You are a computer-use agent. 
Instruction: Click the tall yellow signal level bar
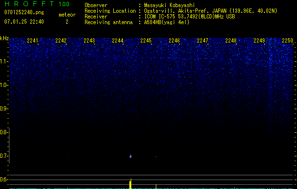coord(130,184)
